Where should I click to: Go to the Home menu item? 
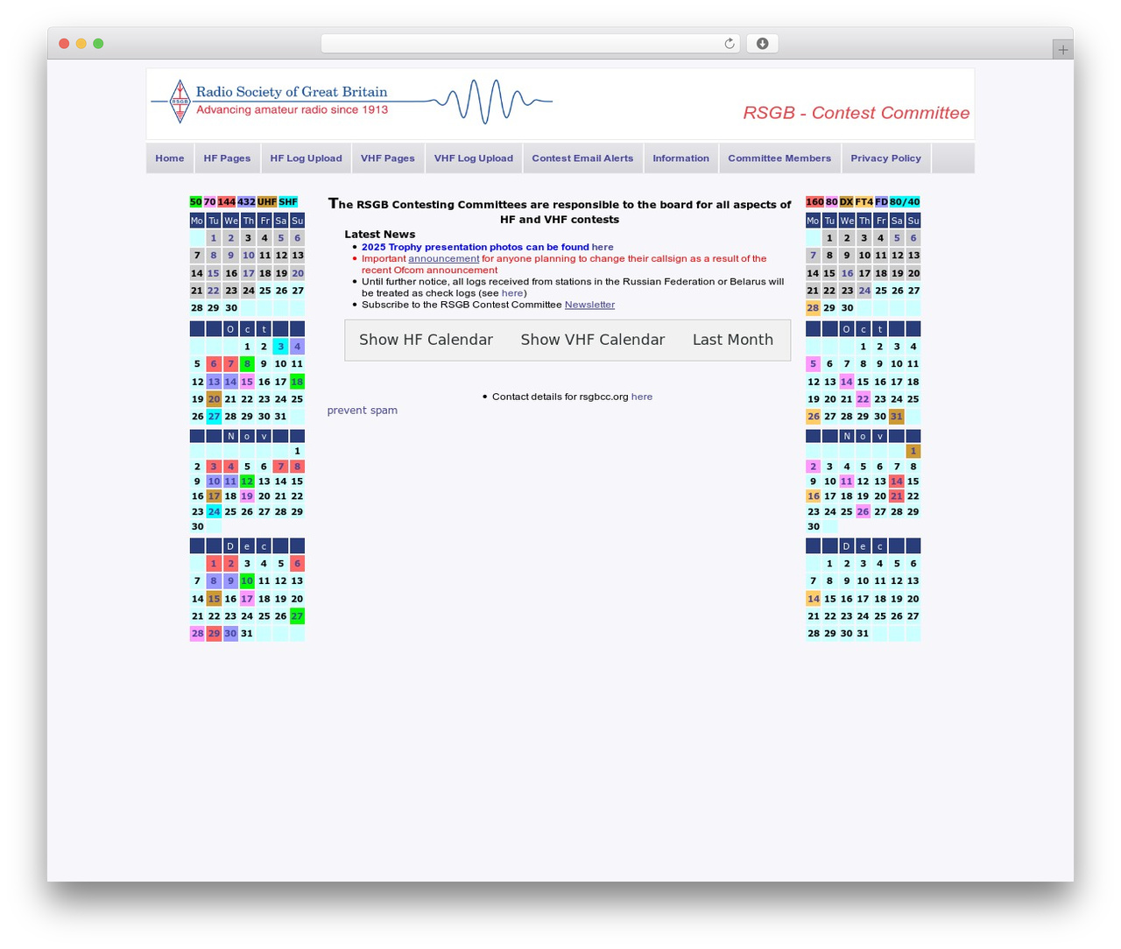(170, 158)
